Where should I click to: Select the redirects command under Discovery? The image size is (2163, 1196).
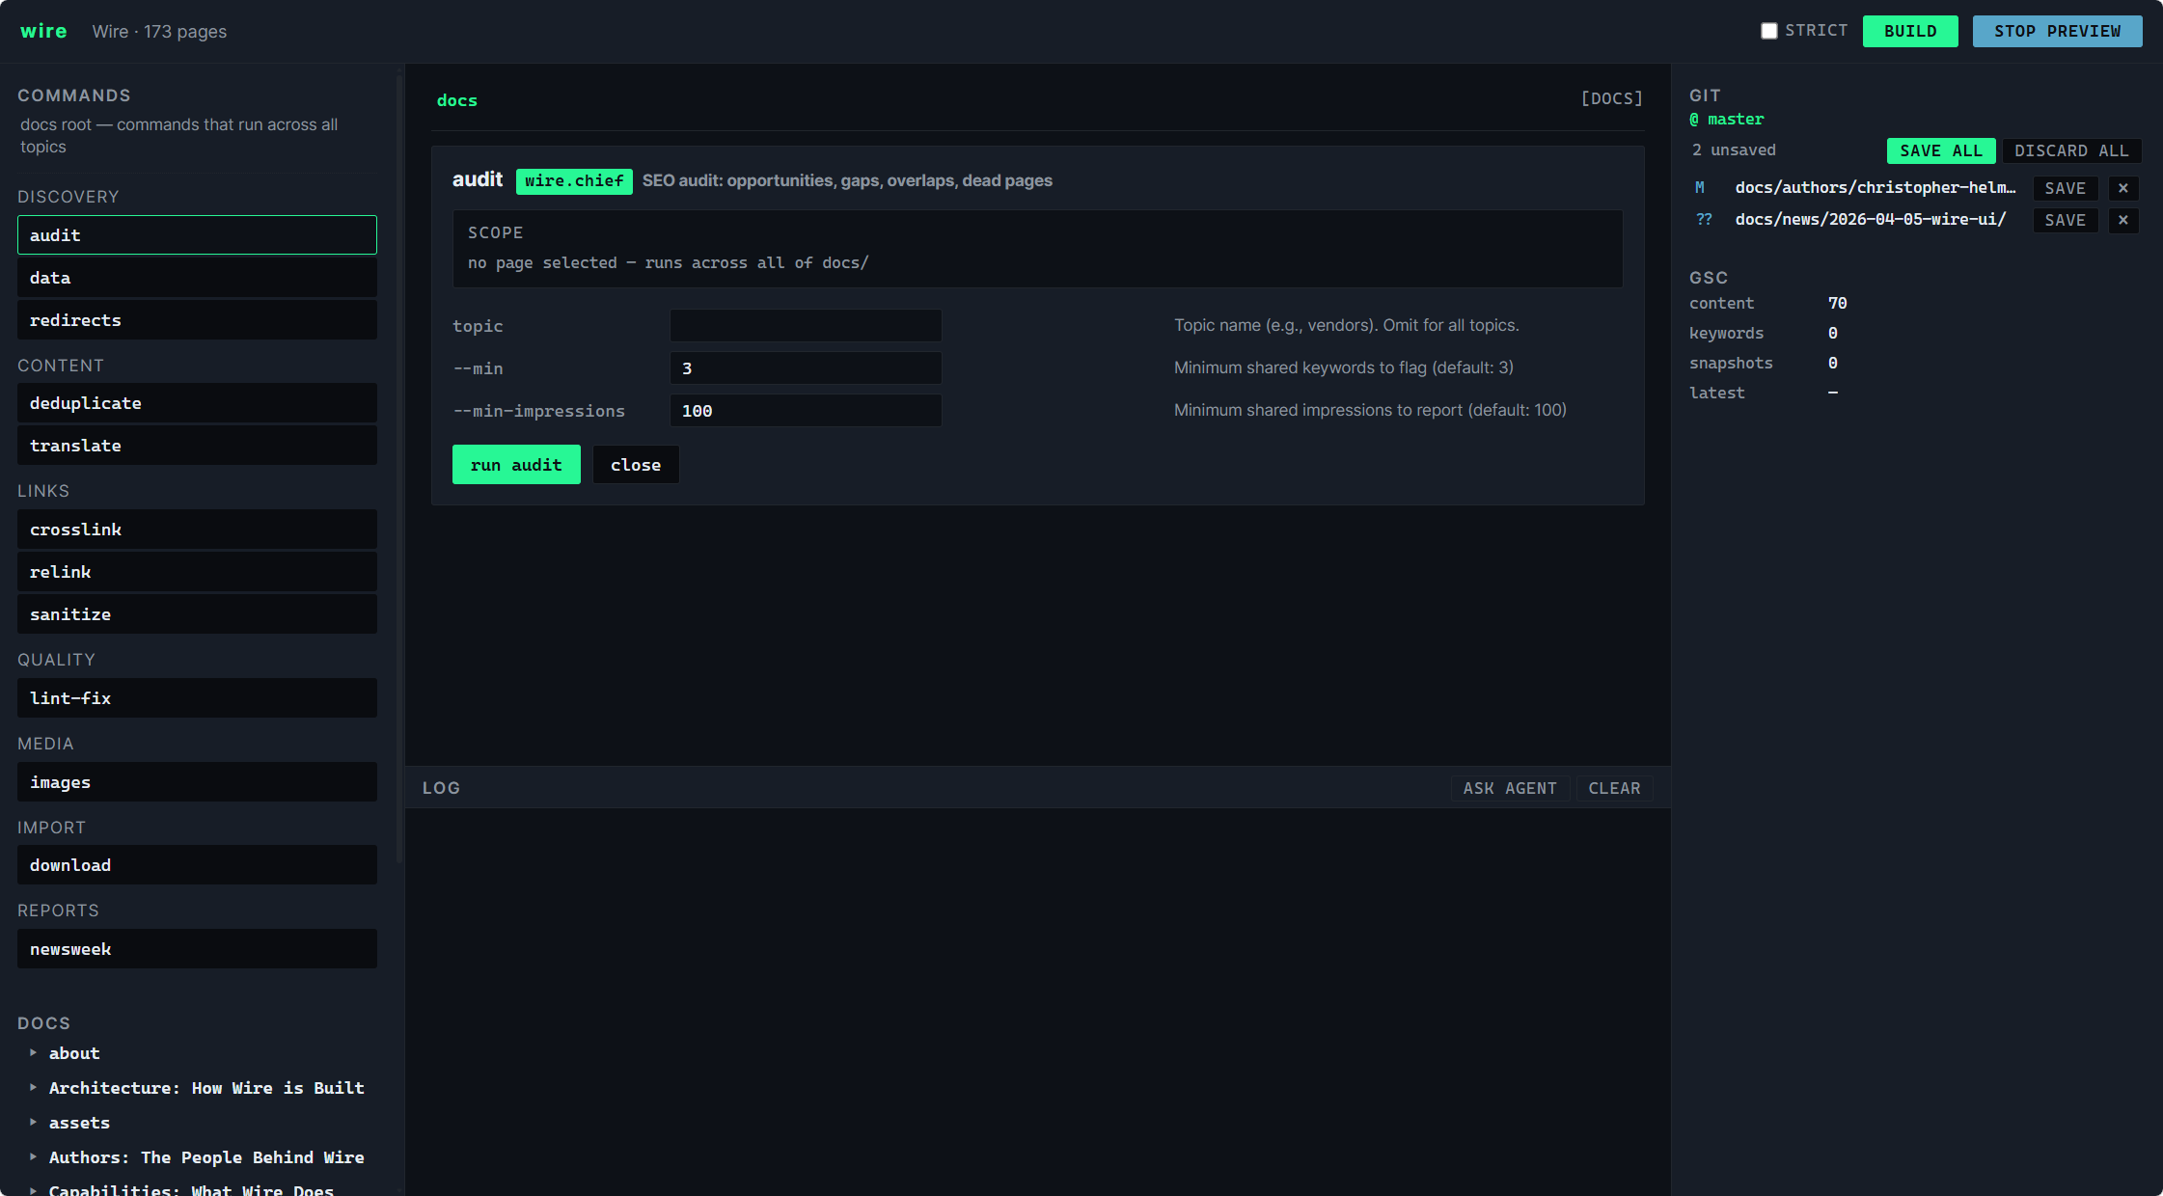(197, 319)
